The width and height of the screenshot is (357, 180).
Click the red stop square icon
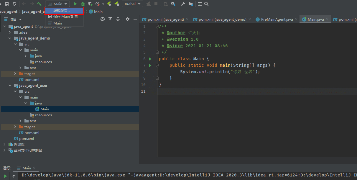(x=156, y=4)
